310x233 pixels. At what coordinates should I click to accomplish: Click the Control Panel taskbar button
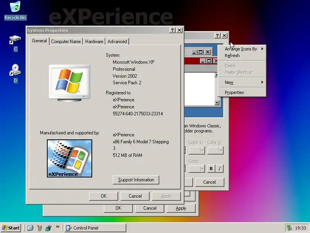(x=95, y=228)
